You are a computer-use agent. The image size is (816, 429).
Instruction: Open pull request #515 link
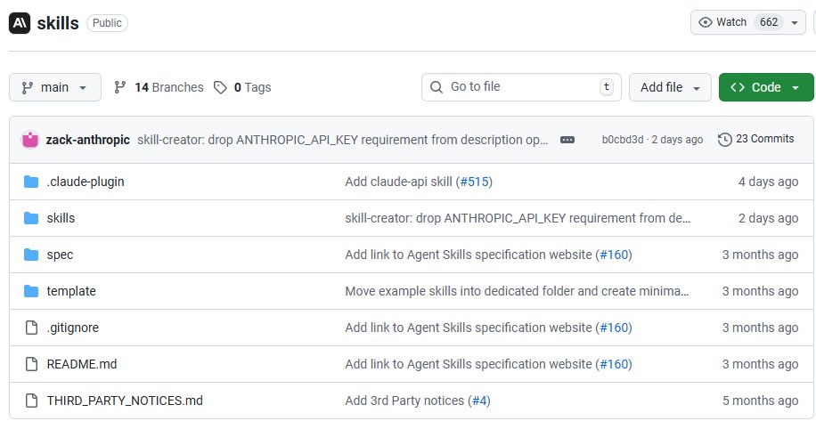tap(475, 182)
